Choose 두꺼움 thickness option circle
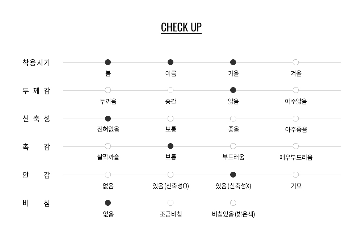Viewport: 362px width, 239px height. [x=108, y=90]
